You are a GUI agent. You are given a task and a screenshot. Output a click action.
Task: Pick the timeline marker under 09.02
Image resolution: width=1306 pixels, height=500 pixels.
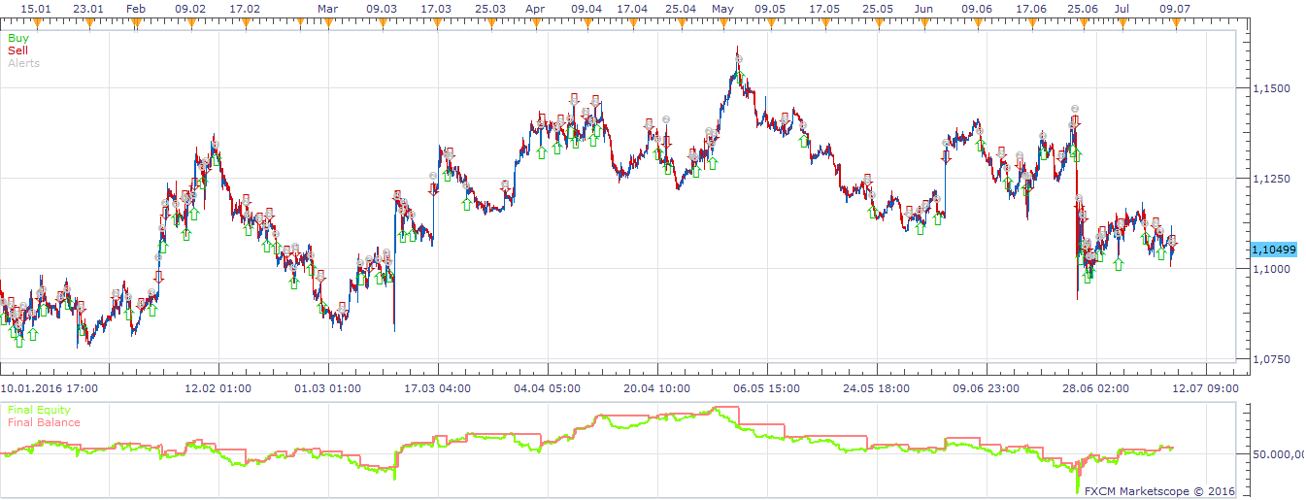(189, 22)
